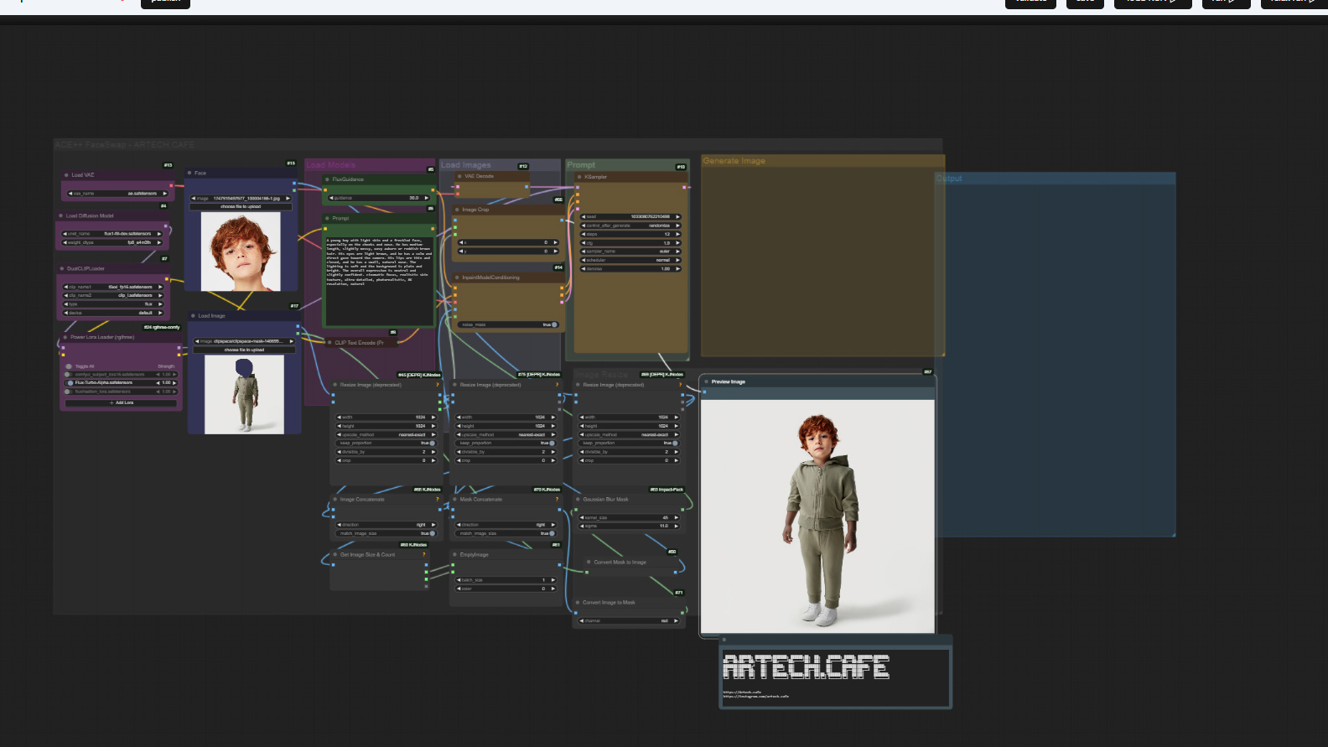The image size is (1328, 747).
Task: Open the vae_name selector in Load VAE
Action: tap(117, 194)
